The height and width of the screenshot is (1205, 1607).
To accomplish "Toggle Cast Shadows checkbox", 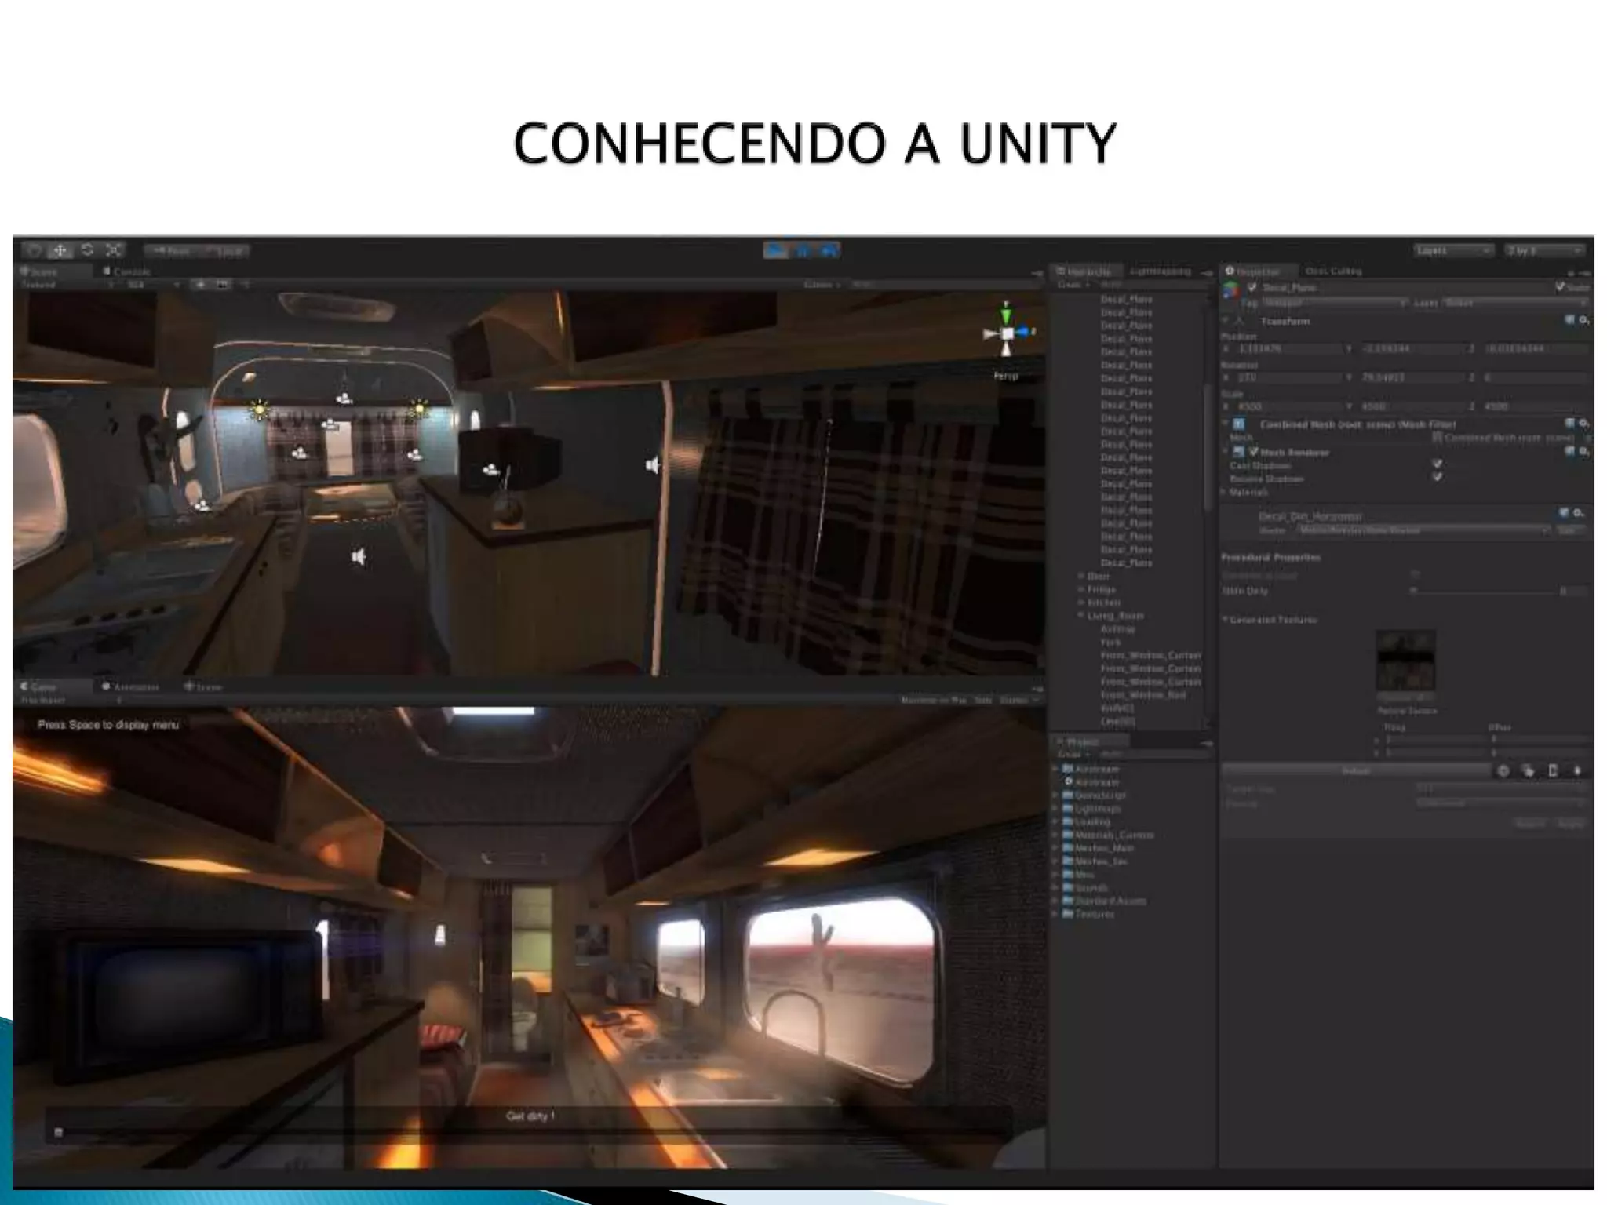I will 1437,464.
